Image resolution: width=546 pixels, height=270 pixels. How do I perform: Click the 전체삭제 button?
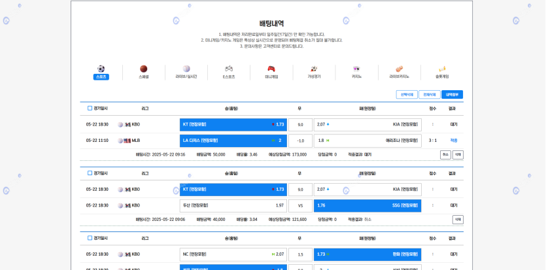[429, 95]
